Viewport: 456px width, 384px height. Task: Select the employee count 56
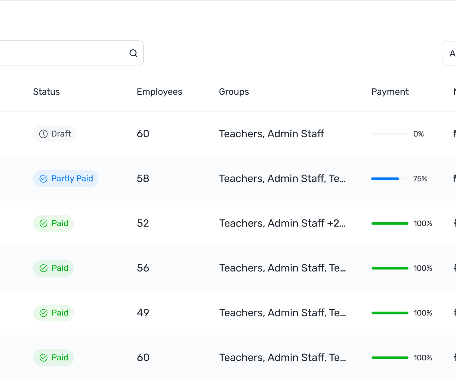pos(143,268)
